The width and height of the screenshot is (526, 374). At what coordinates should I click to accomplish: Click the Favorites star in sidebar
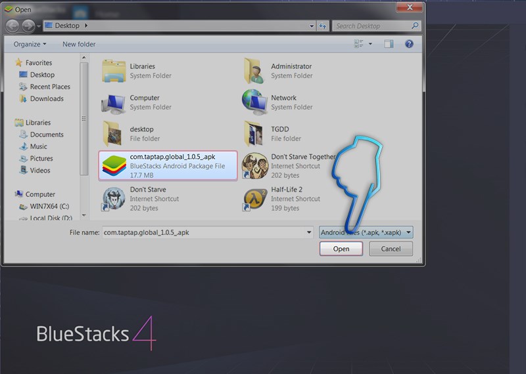pos(19,62)
